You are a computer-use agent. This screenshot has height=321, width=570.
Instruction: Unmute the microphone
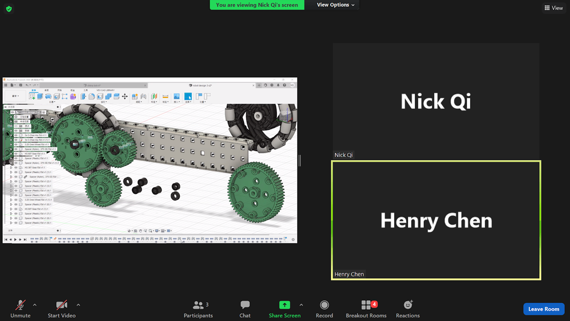[20, 309]
